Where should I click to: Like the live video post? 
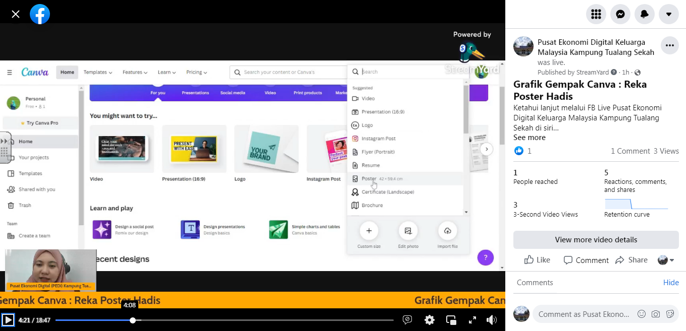(x=537, y=260)
